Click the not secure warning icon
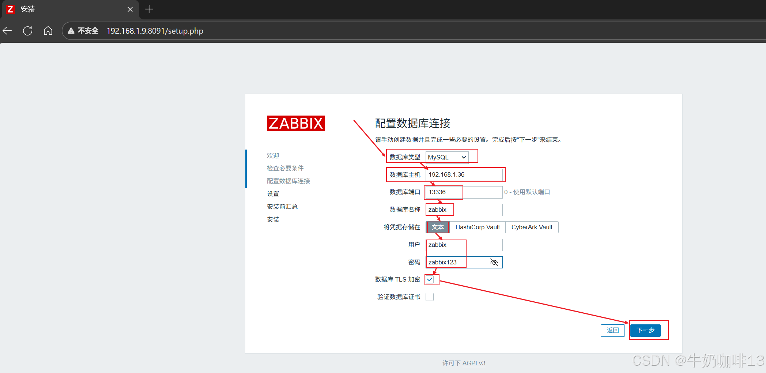The width and height of the screenshot is (766, 373). [71, 31]
